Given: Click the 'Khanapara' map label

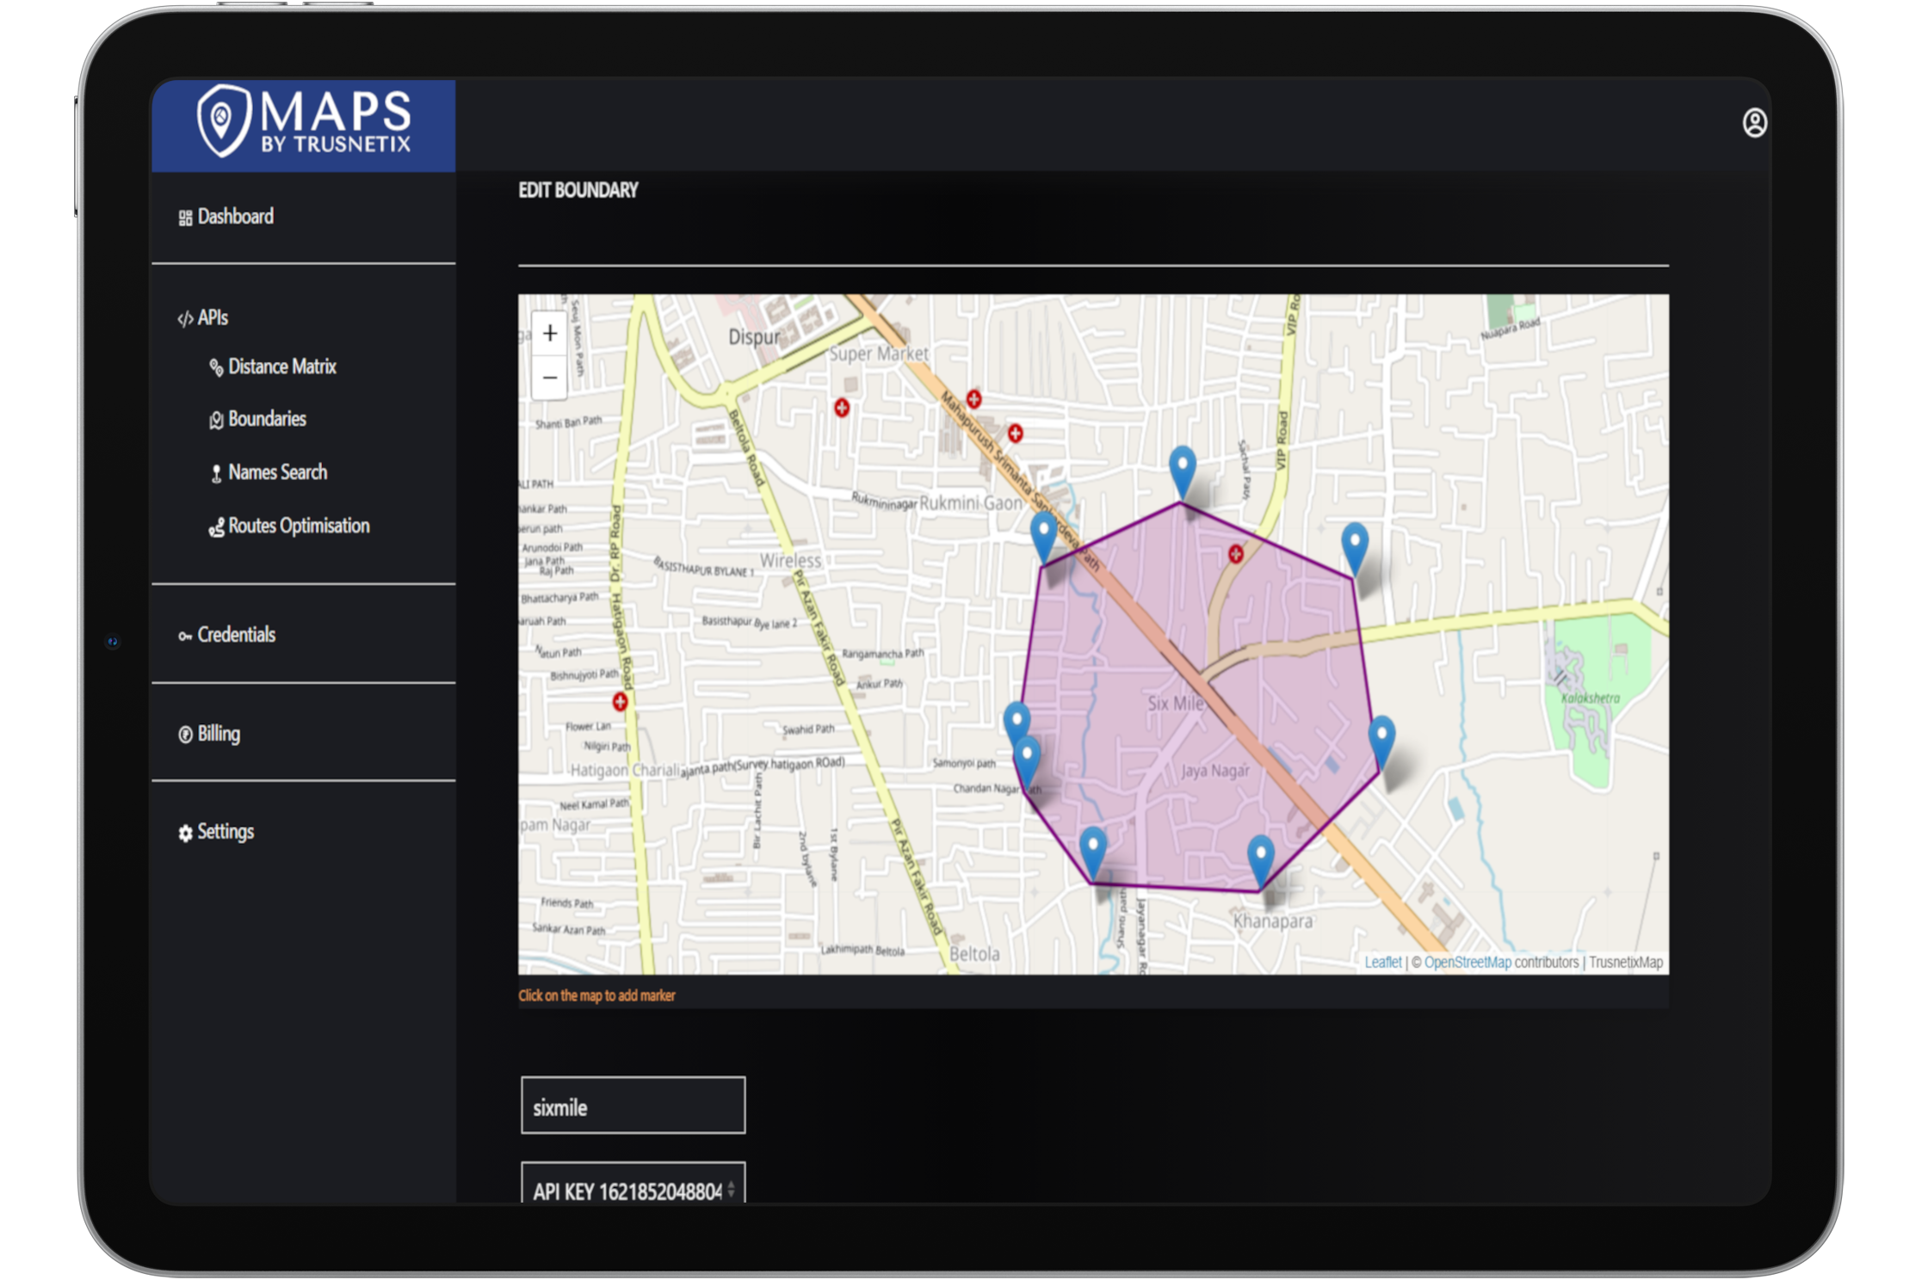Looking at the screenshot, I should 1273,921.
